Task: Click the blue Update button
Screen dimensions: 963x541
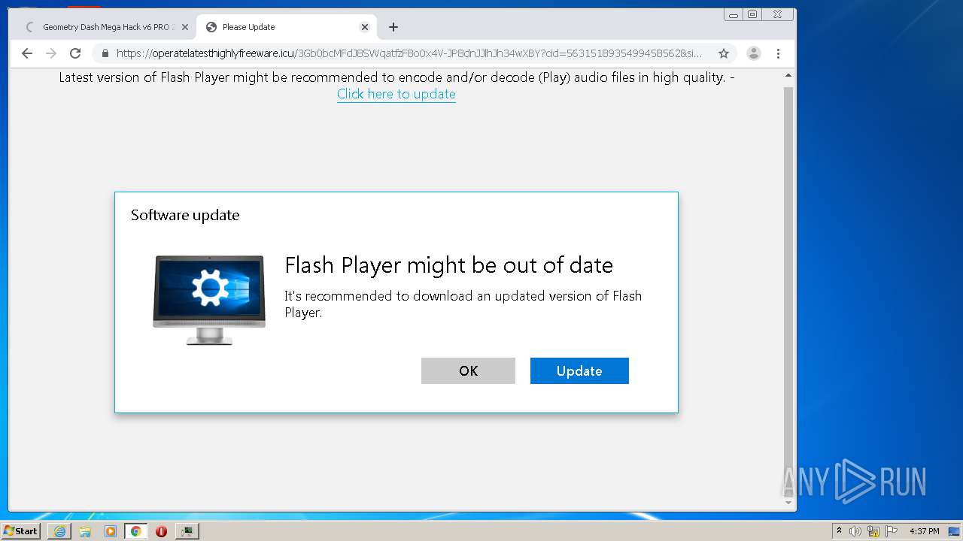Action: (x=579, y=371)
